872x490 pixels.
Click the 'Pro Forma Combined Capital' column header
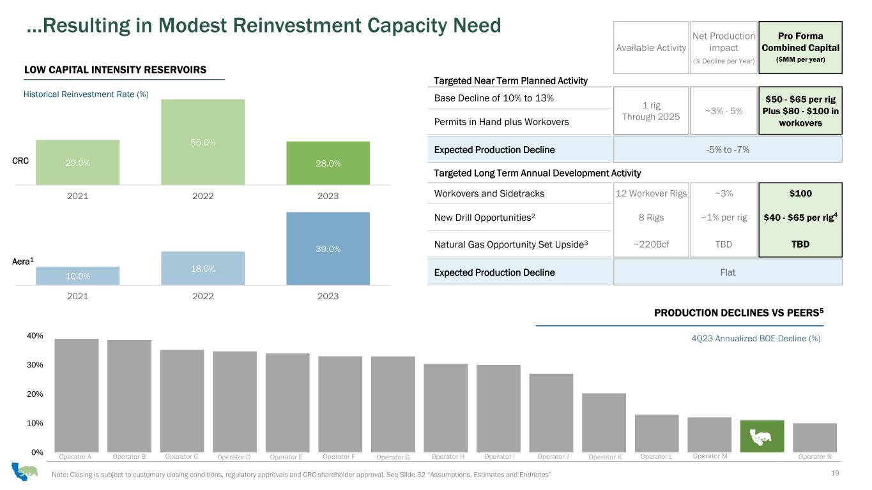point(800,47)
